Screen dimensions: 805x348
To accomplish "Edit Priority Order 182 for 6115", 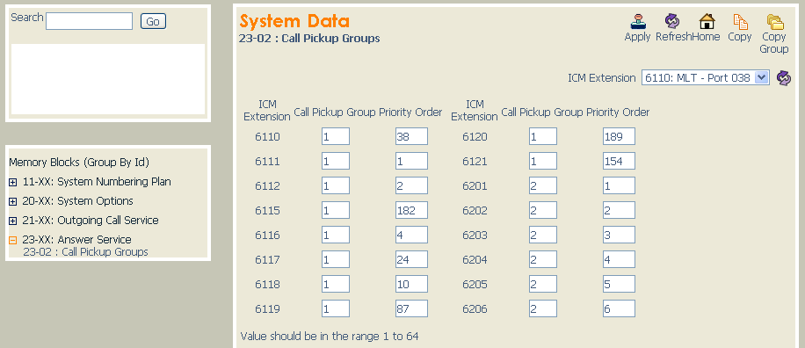I will (412, 210).
